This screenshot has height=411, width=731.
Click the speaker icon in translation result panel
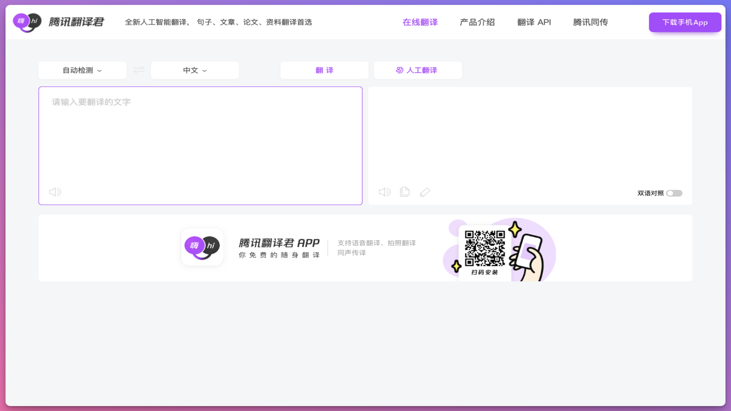point(384,191)
